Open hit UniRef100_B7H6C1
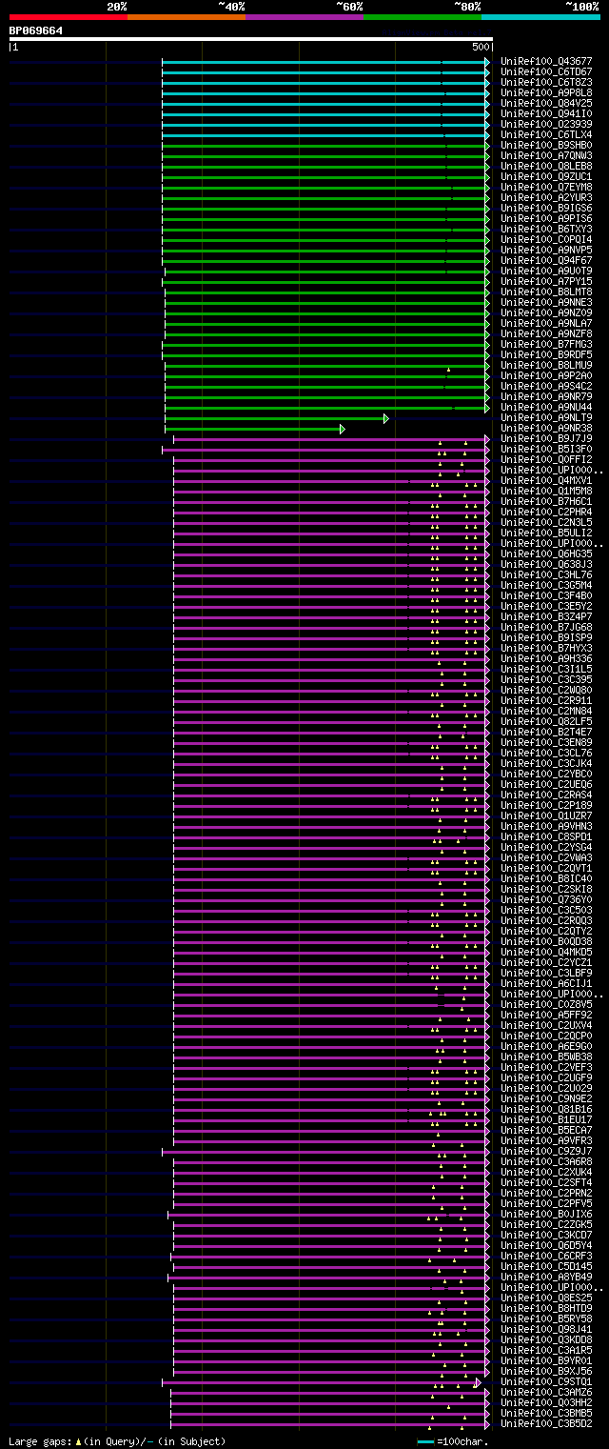The image size is (609, 1449). tap(546, 501)
